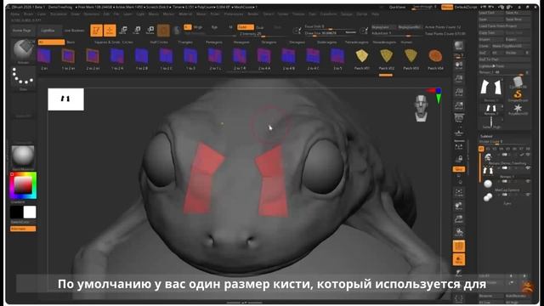Click the DefaultZScript button
The height and width of the screenshot is (306, 544).
pos(467,7)
